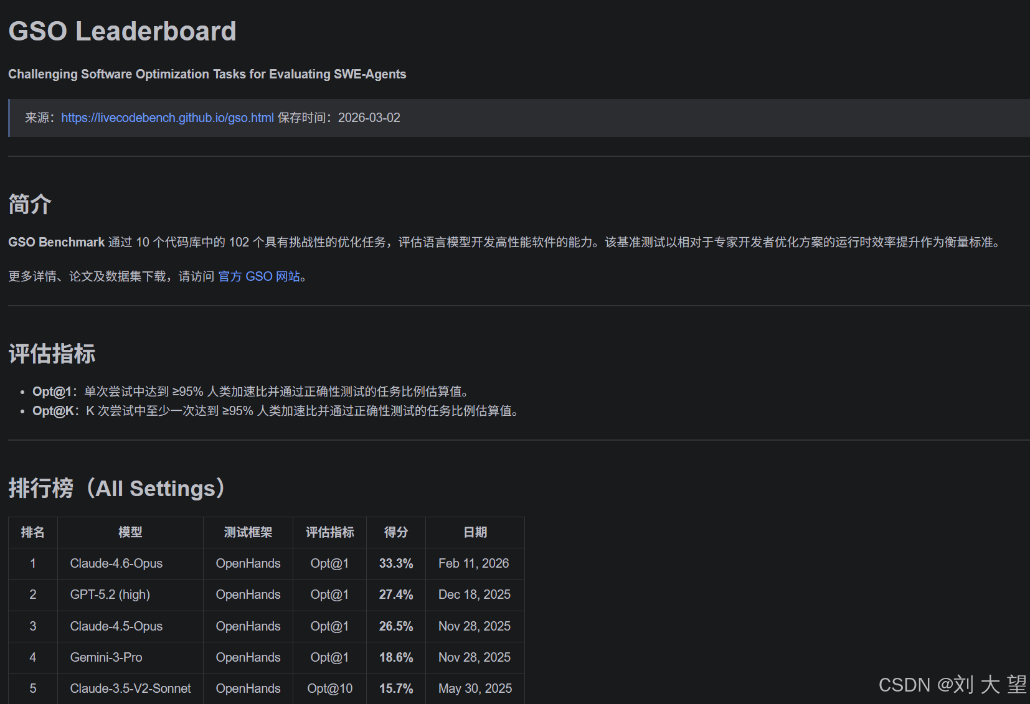Click the 33.3% score cell
Viewport: 1030px width, 704px height.
396,564
